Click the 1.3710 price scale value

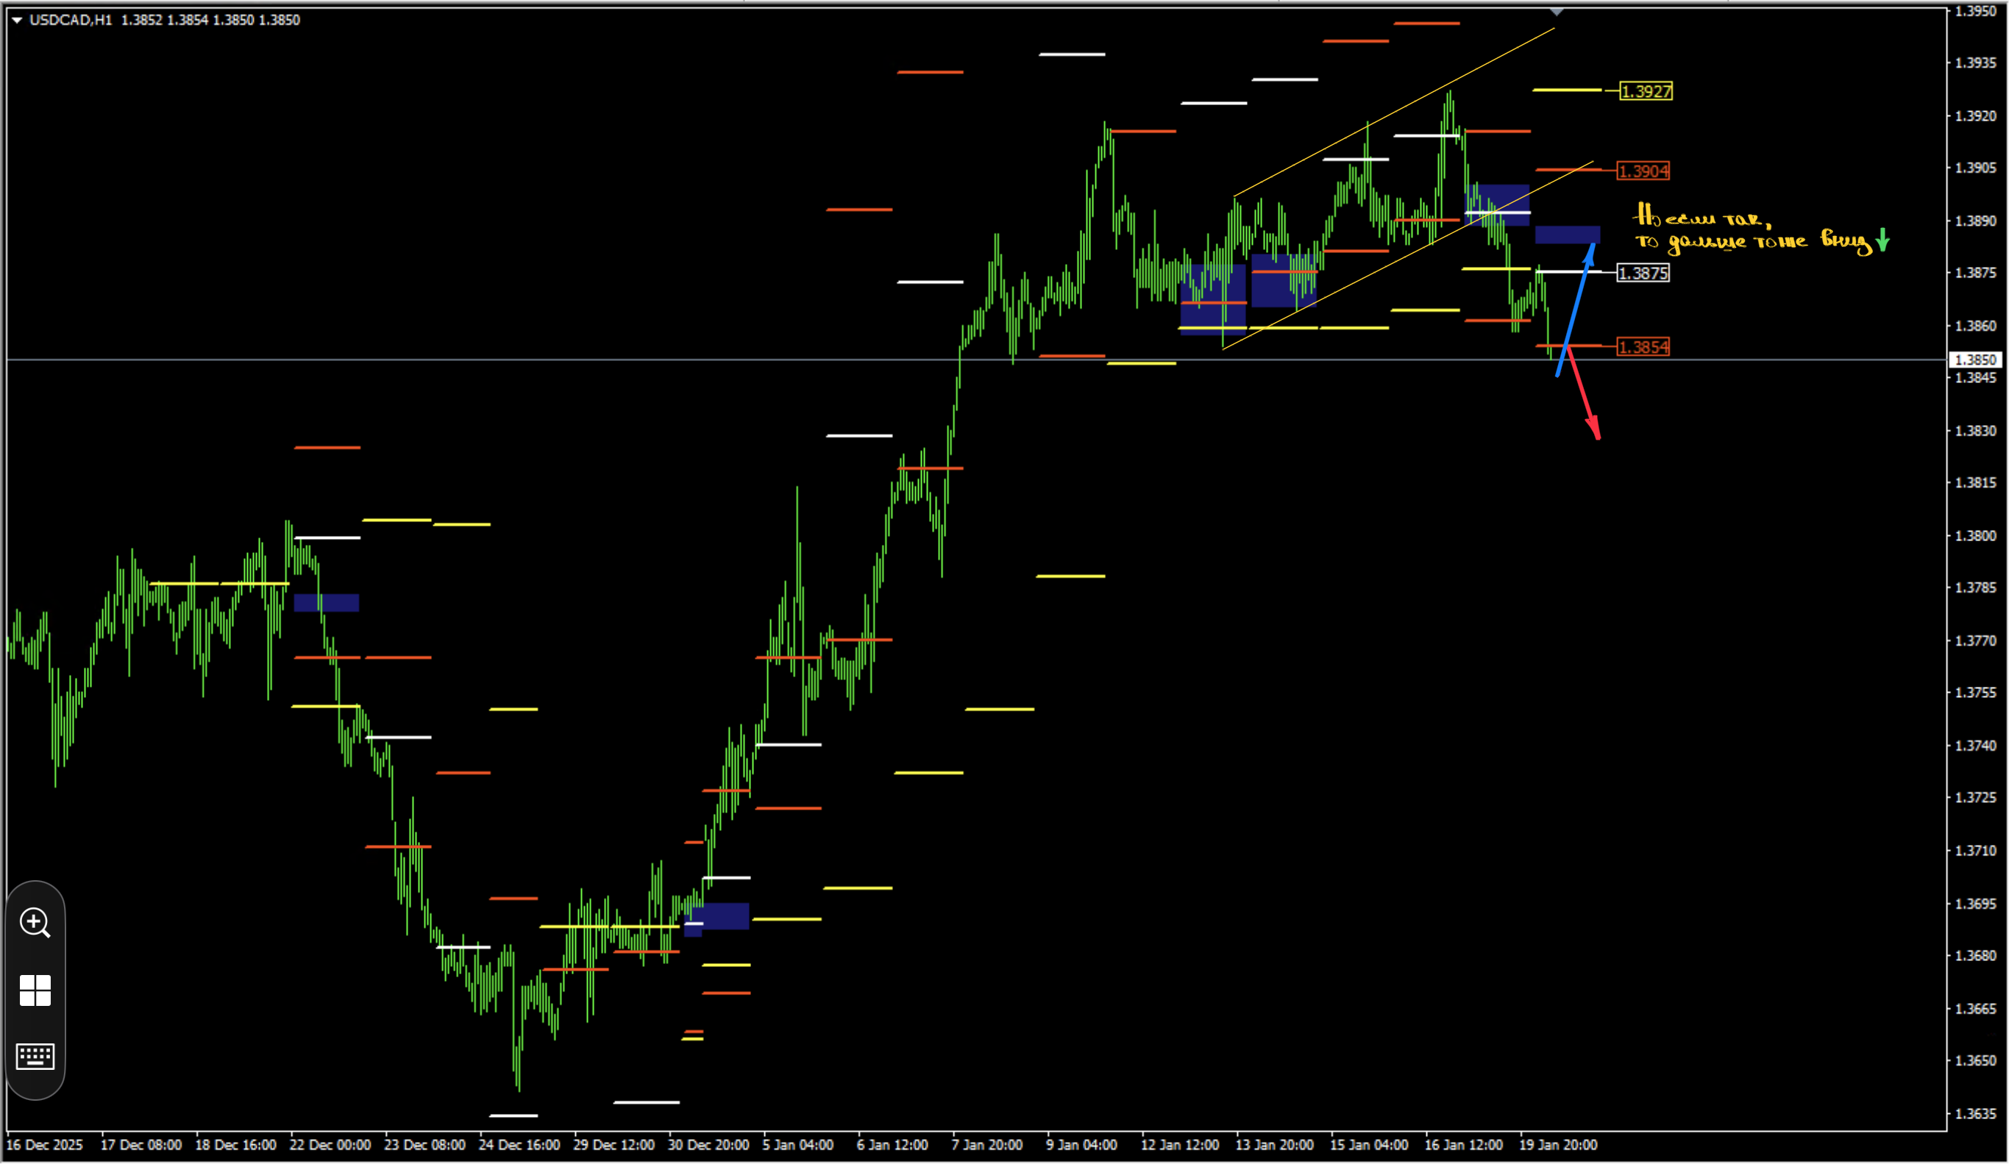[x=1975, y=851]
